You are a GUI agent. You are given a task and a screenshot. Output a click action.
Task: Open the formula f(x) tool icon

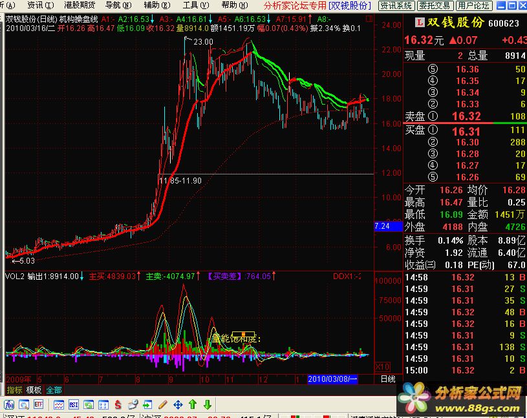tap(9, 404)
